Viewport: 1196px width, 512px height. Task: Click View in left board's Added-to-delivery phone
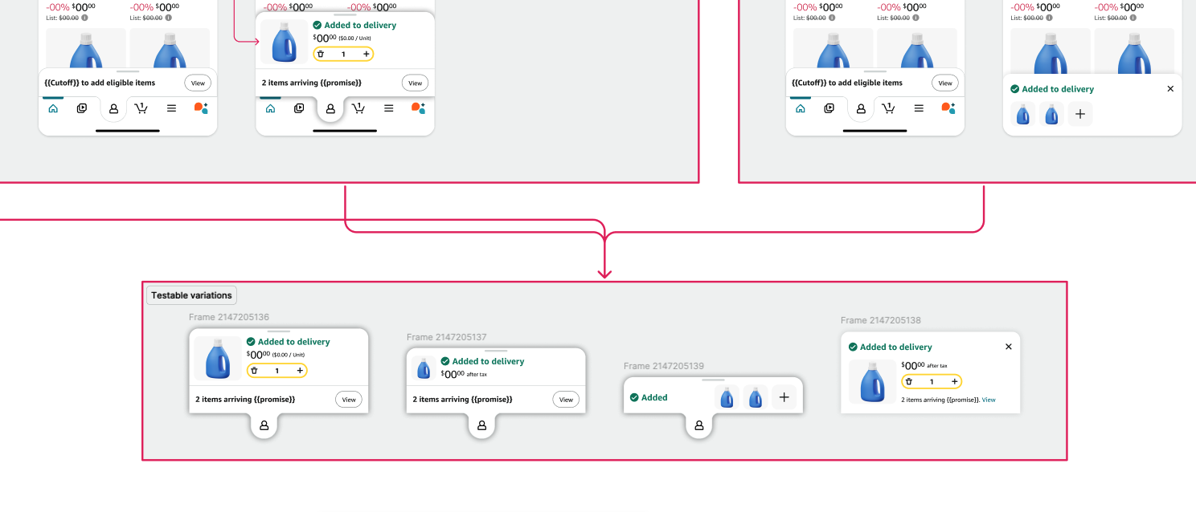pos(415,83)
